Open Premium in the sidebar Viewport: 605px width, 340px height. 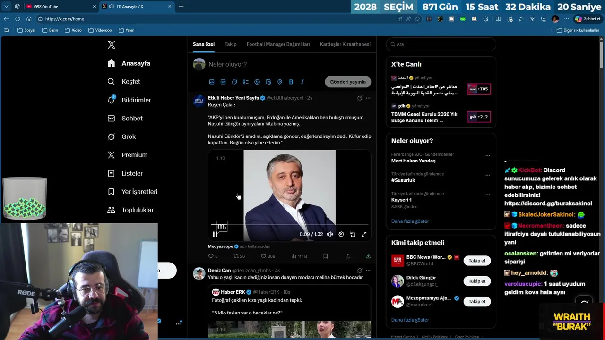(x=128, y=155)
